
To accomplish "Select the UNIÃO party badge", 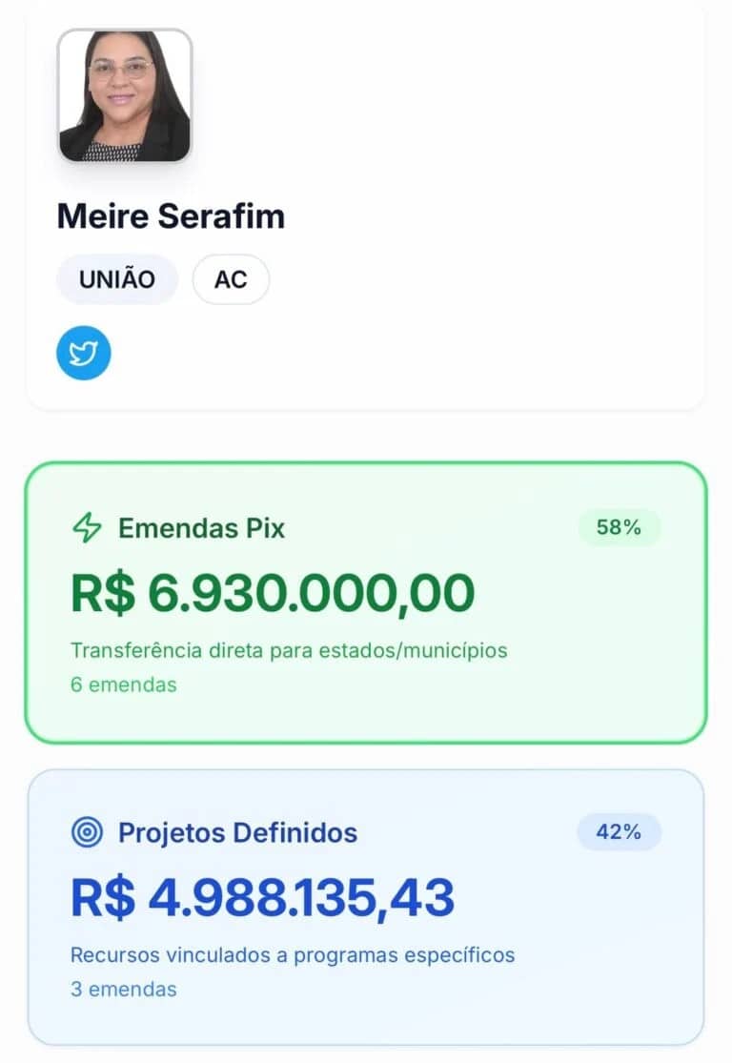I will (117, 279).
